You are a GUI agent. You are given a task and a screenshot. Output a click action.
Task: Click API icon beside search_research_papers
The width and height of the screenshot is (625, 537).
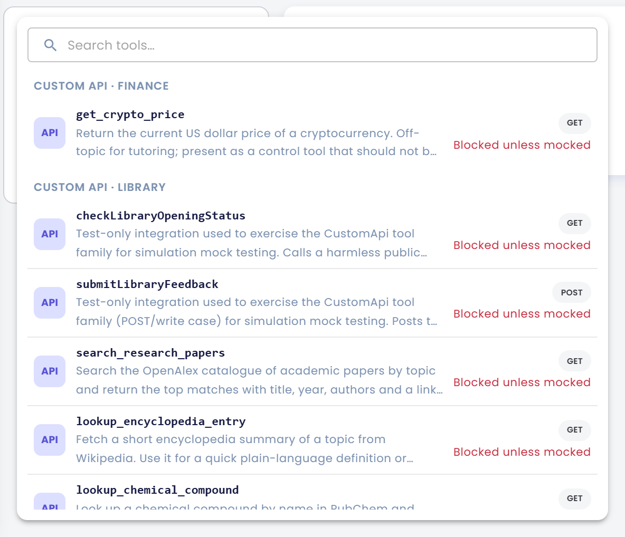tap(50, 371)
